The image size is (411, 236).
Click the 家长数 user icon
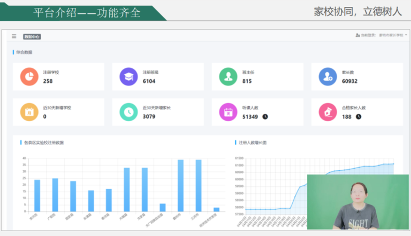[x=328, y=77]
